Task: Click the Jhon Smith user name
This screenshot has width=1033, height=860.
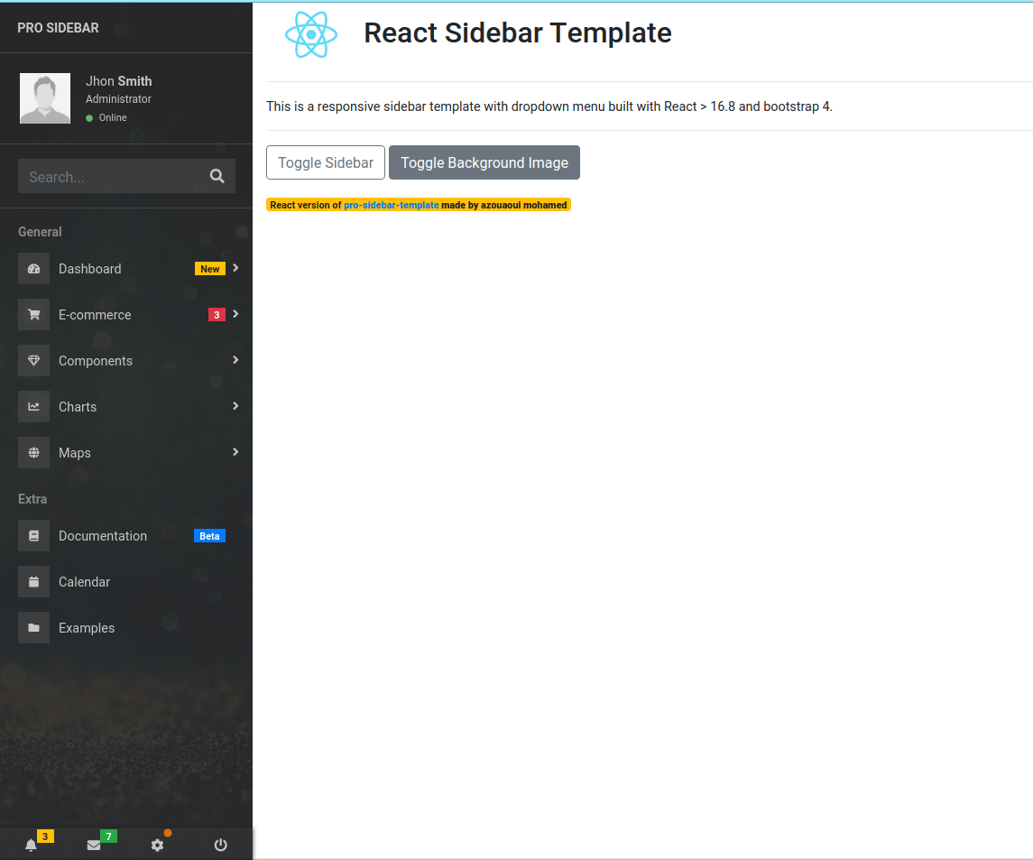Action: point(118,81)
